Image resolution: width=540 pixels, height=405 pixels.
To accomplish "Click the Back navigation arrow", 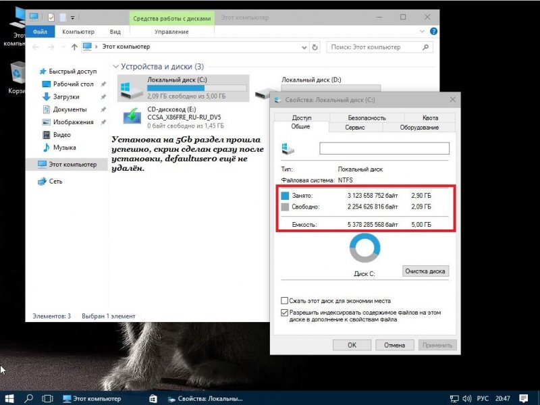I will tap(36, 47).
